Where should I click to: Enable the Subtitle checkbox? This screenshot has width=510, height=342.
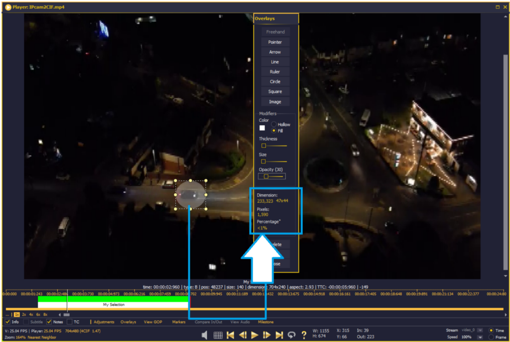click(x=26, y=322)
